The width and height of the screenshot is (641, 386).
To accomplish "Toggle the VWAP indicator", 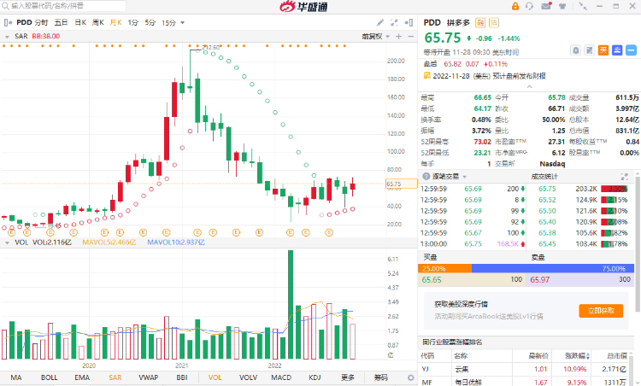I will pos(149,377).
